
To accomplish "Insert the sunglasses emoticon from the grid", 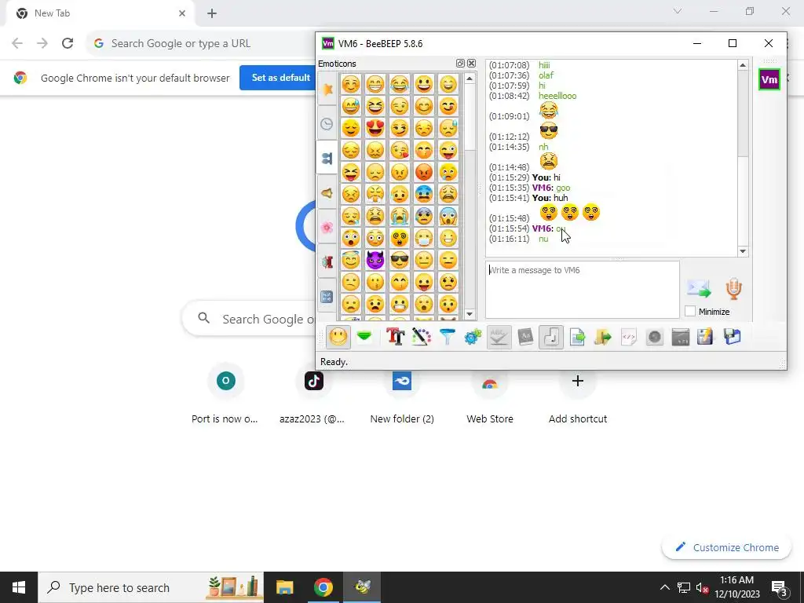I will (x=400, y=260).
